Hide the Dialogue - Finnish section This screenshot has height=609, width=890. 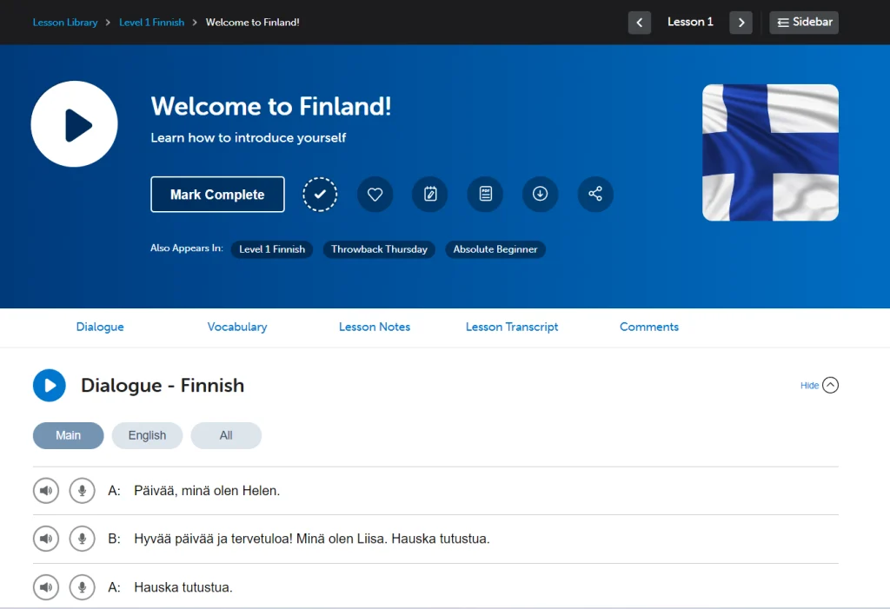818,385
